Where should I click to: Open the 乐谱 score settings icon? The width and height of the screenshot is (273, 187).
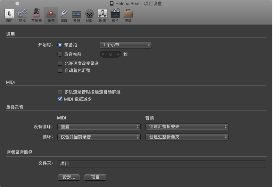tap(103, 15)
